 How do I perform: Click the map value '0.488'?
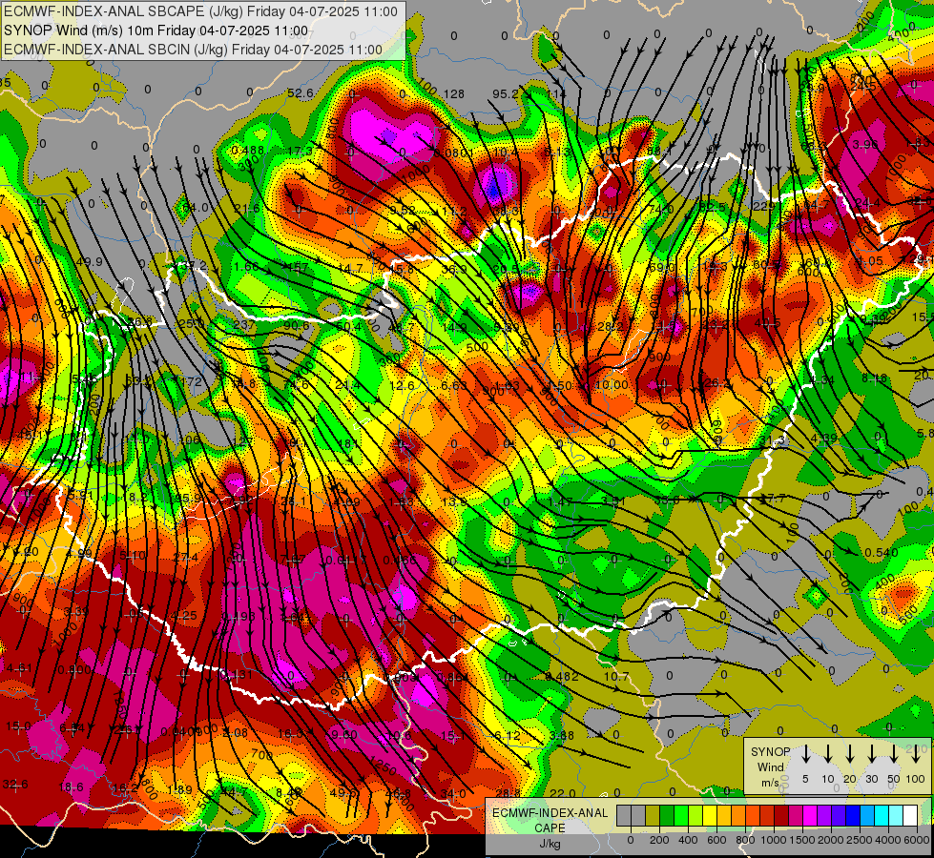[248, 150]
